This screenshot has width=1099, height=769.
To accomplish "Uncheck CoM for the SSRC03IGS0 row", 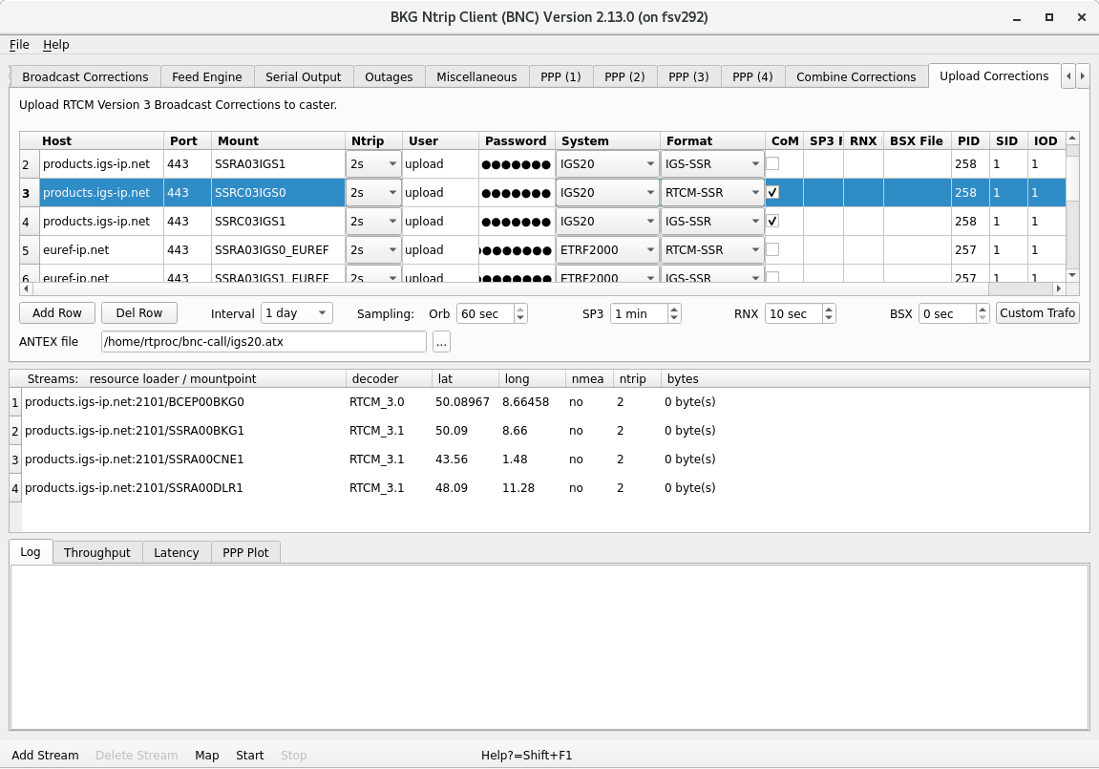I will tap(772, 192).
